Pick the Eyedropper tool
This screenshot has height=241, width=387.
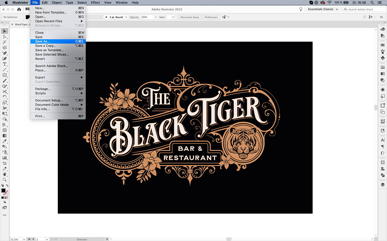(5, 141)
